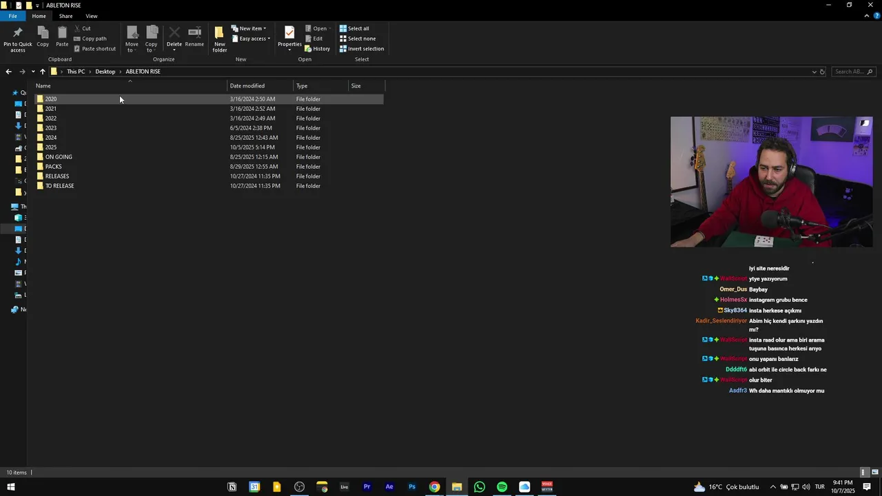Image resolution: width=882 pixels, height=496 pixels.
Task: Click Open in the ribbon Open group
Action: tap(318, 28)
